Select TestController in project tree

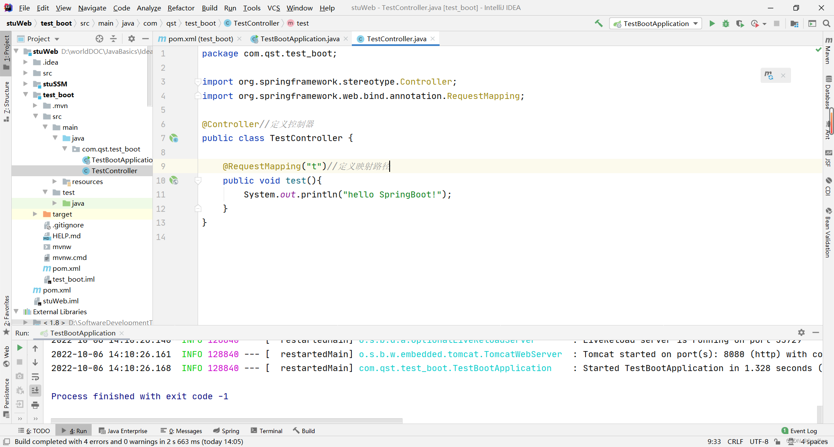click(x=114, y=171)
